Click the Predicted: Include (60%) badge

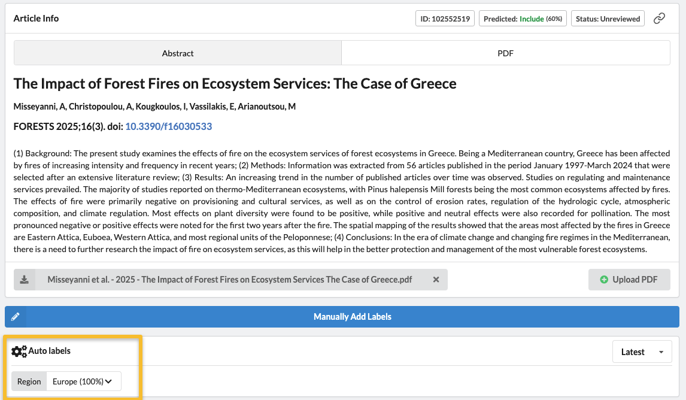523,19
